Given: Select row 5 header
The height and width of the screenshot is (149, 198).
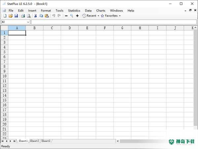Looking at the screenshot, I should pyautogui.click(x=4, y=52).
